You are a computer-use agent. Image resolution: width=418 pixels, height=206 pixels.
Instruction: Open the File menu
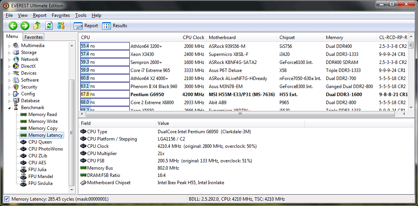(9, 15)
